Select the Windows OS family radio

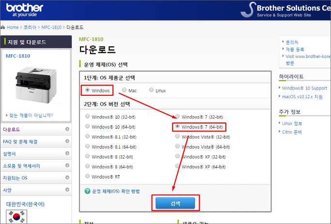point(87,90)
